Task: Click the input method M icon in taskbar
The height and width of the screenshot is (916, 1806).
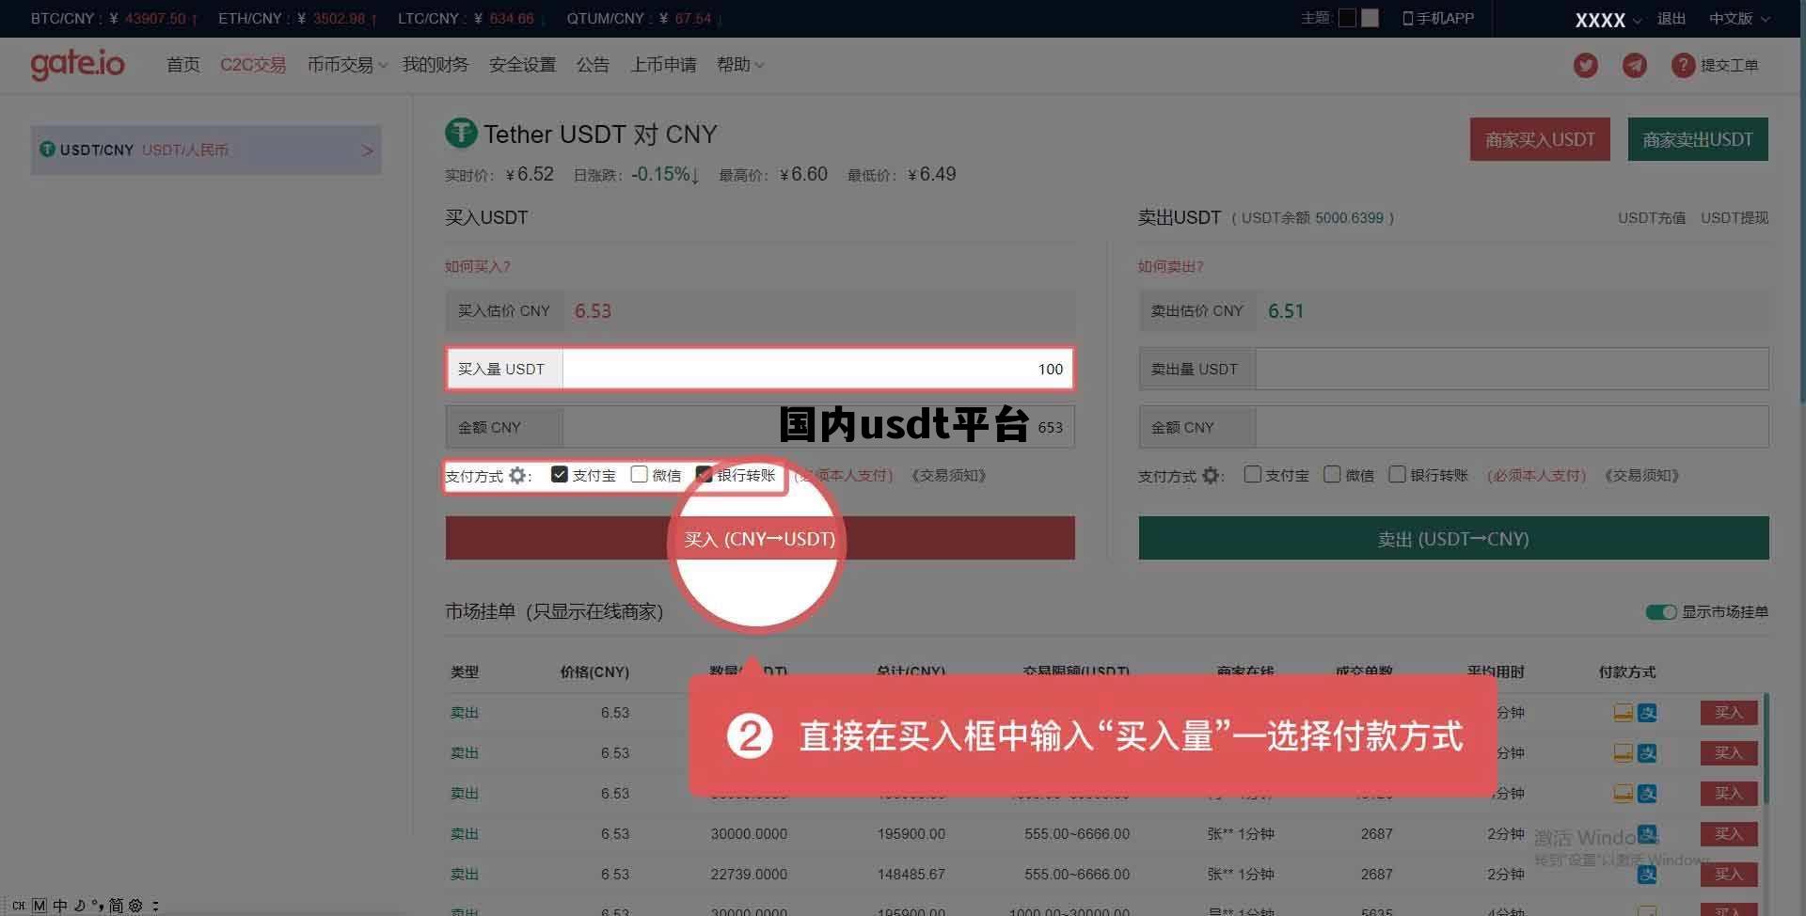Action: [40, 906]
